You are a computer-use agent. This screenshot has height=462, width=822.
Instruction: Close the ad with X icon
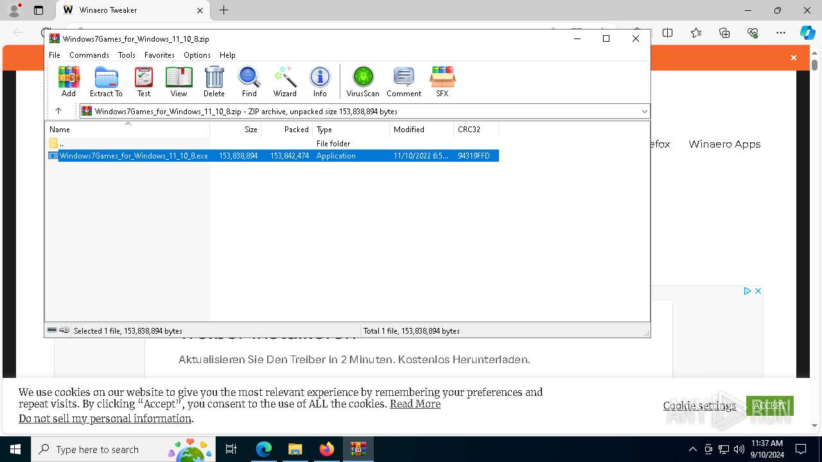(758, 291)
